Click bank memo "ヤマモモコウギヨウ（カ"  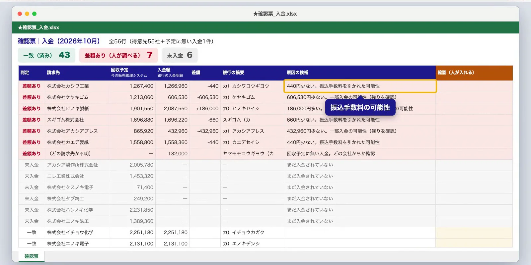(x=248, y=154)
